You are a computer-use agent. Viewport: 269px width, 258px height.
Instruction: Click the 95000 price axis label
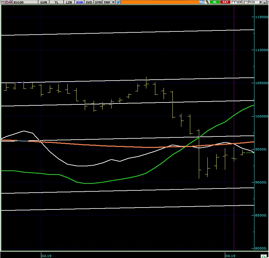pyautogui.click(x=261, y=149)
